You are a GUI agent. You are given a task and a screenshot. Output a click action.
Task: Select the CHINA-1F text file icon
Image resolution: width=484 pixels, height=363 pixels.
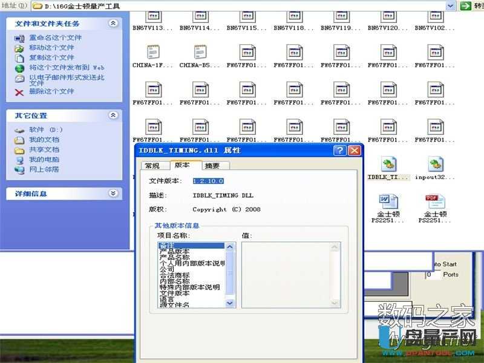pos(153,53)
